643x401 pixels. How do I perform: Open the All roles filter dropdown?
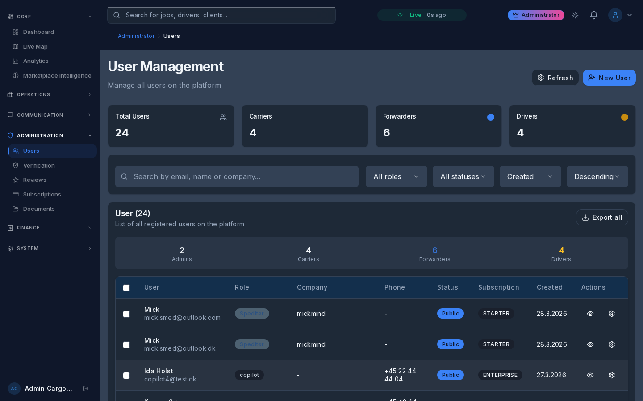[396, 176]
